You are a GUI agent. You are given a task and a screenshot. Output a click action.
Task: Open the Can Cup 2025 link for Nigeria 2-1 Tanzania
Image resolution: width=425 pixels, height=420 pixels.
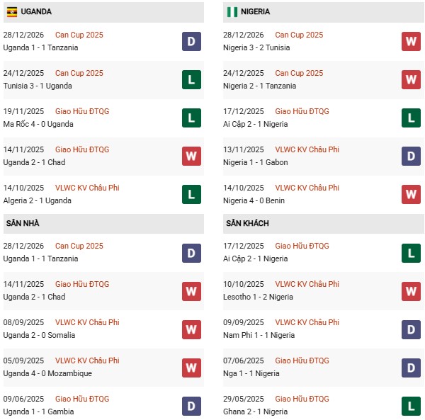[x=299, y=73]
